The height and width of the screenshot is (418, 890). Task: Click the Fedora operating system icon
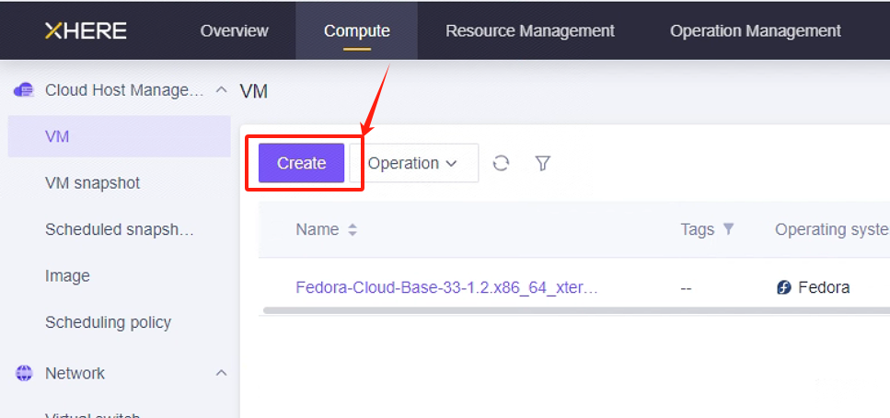coord(784,287)
